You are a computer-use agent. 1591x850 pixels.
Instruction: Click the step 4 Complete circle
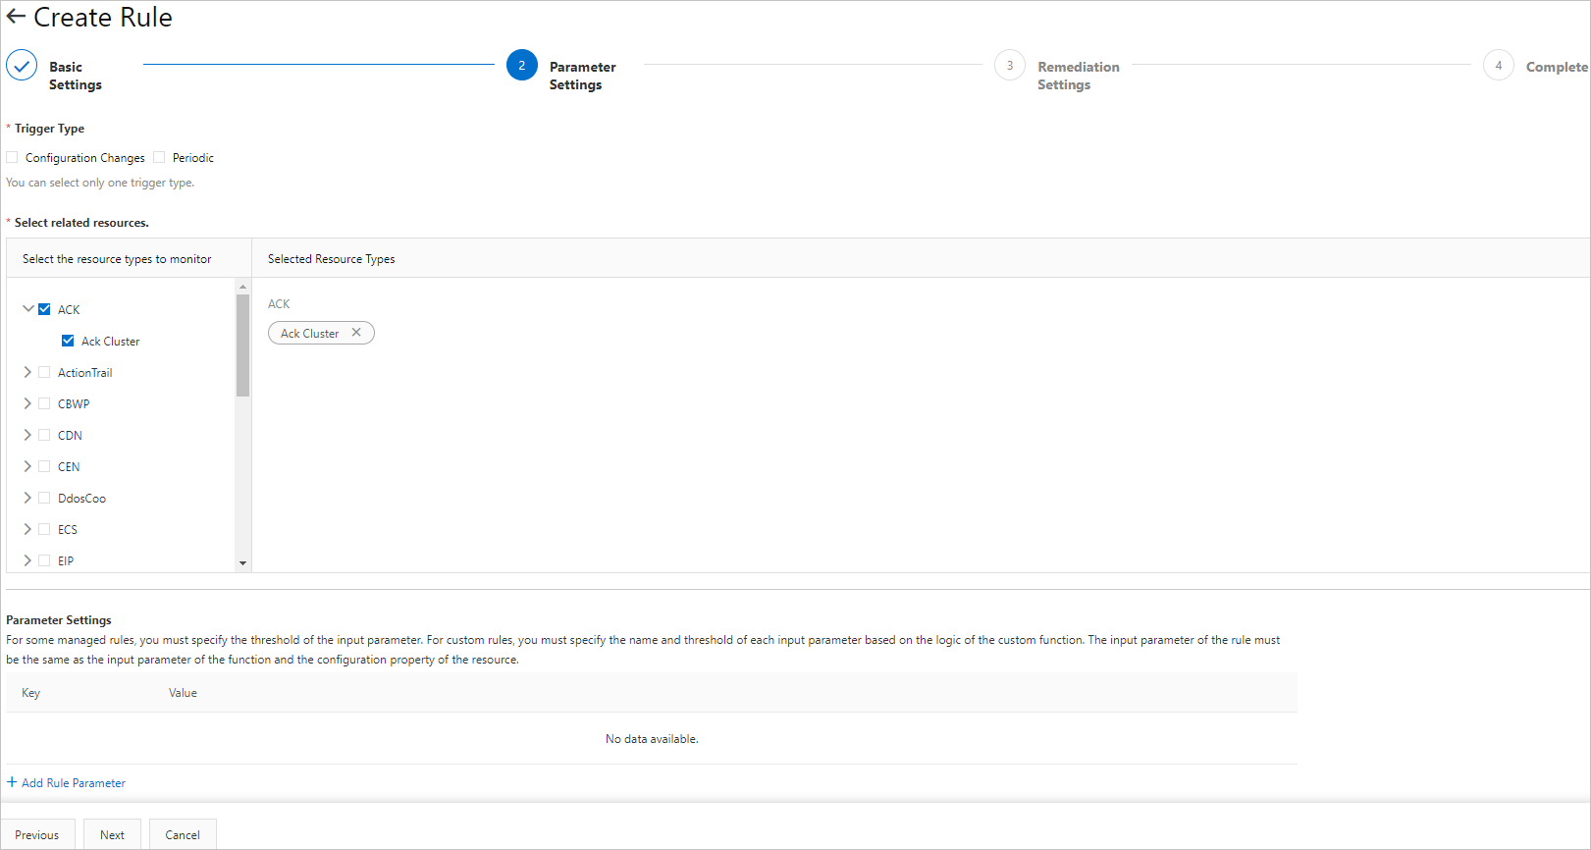pos(1499,66)
